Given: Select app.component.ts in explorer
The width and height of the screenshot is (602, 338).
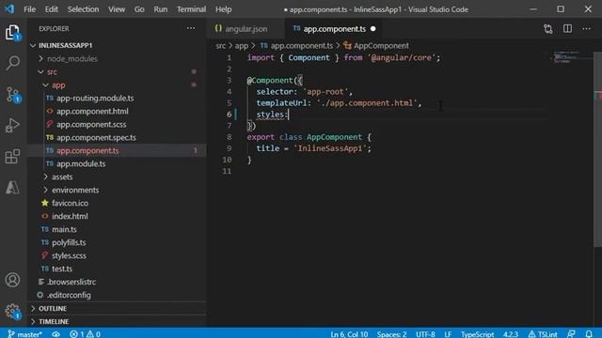Looking at the screenshot, I should click(x=117, y=150).
